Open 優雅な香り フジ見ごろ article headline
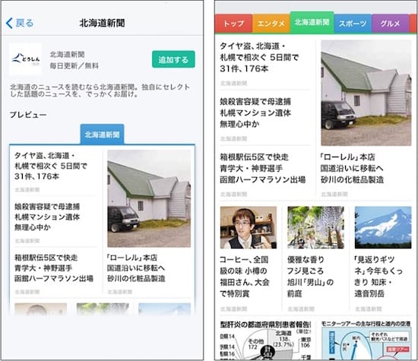Viewport: 418px width, 361px height. (310, 277)
